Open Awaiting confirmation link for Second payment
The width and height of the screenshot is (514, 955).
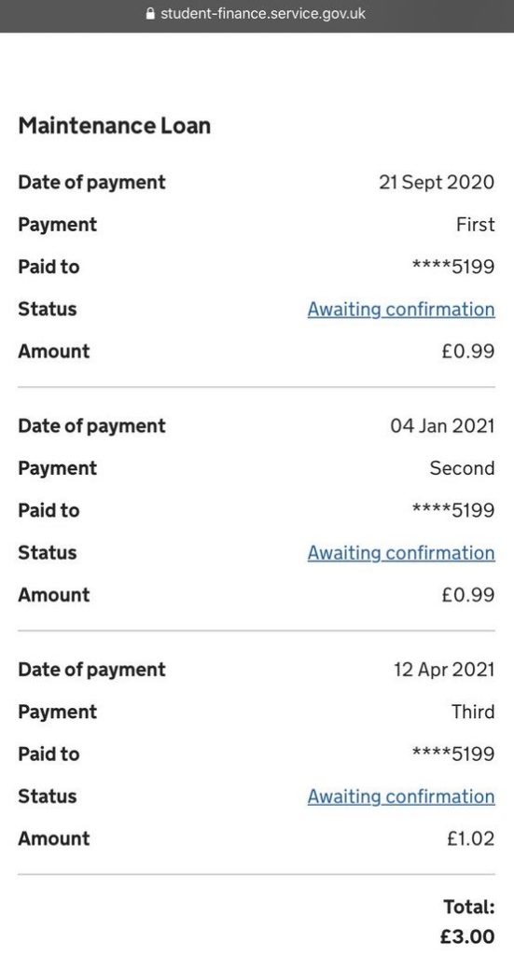401,553
